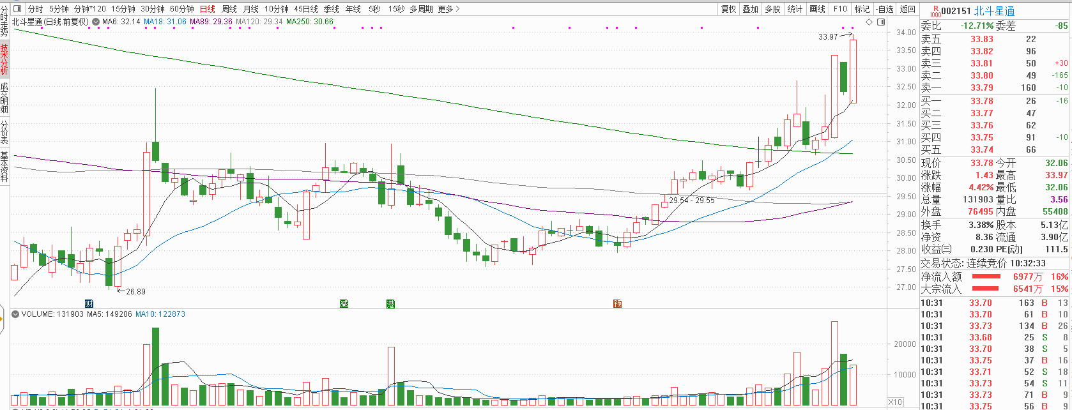
Task: Open the 基本资料 side tab
Action: pos(4,167)
